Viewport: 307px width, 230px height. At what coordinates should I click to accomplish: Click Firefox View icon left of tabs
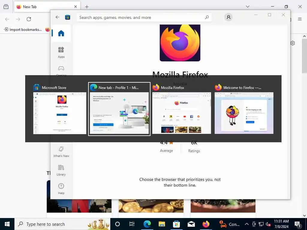pyautogui.click(x=6, y=7)
